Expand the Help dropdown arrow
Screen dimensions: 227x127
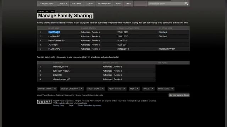137,89
